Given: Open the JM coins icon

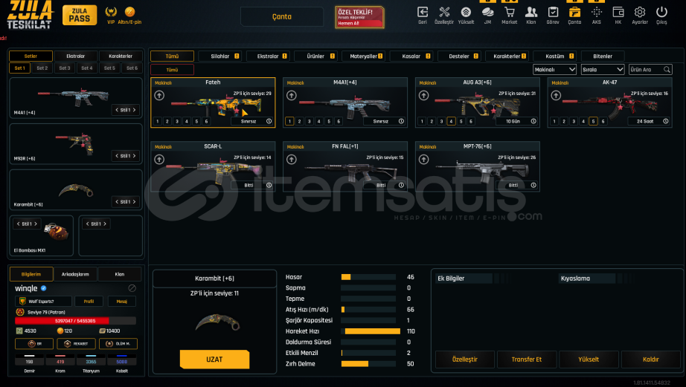Looking at the screenshot, I should pyautogui.click(x=487, y=12).
